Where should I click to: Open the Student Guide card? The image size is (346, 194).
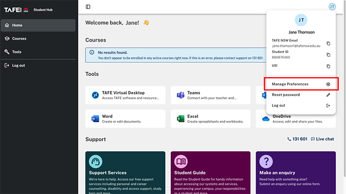210,172
